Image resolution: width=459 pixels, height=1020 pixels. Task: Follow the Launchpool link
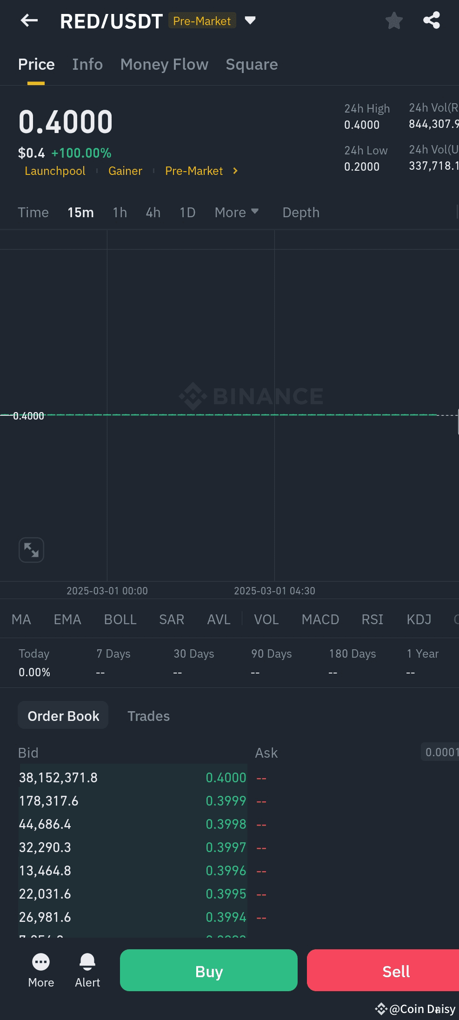click(54, 171)
